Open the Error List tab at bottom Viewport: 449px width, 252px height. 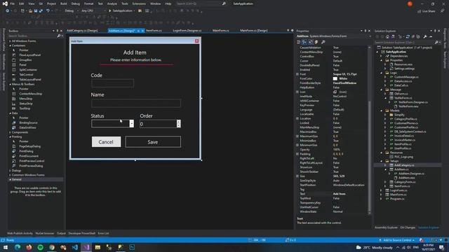pos(103,233)
